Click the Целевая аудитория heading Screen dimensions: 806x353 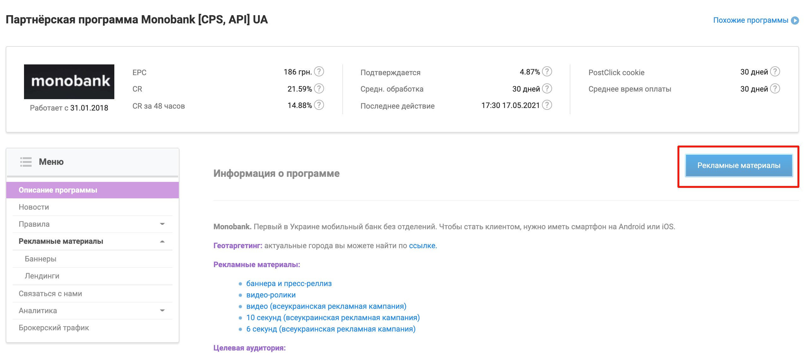click(x=250, y=348)
